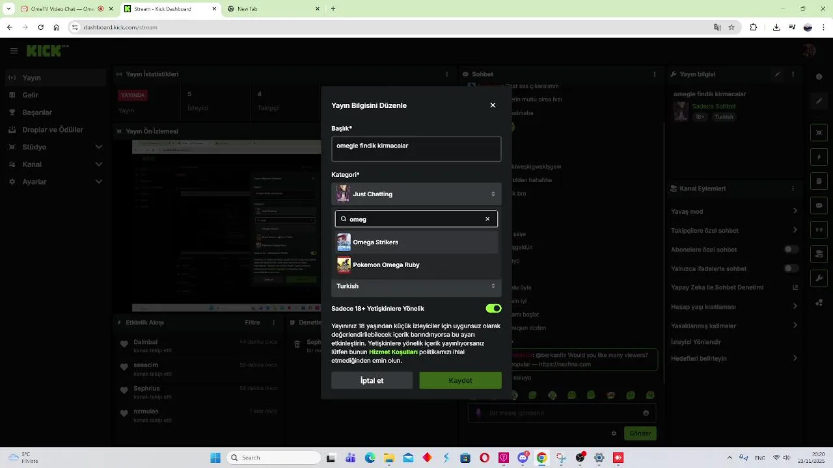Click pencil edit icon in Yayın bilgisi
833x468 pixels.
[x=777, y=74]
